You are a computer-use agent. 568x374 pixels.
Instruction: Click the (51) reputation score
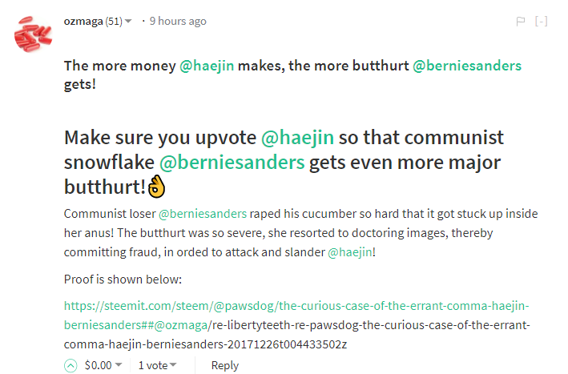coord(114,22)
